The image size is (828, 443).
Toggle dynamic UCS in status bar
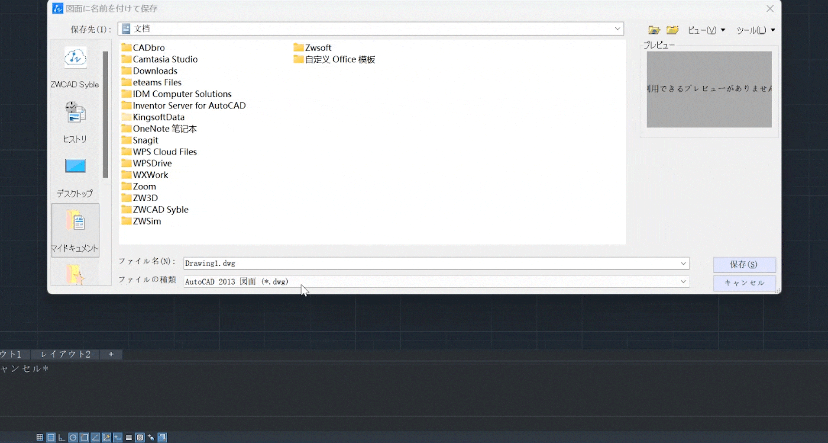click(107, 437)
